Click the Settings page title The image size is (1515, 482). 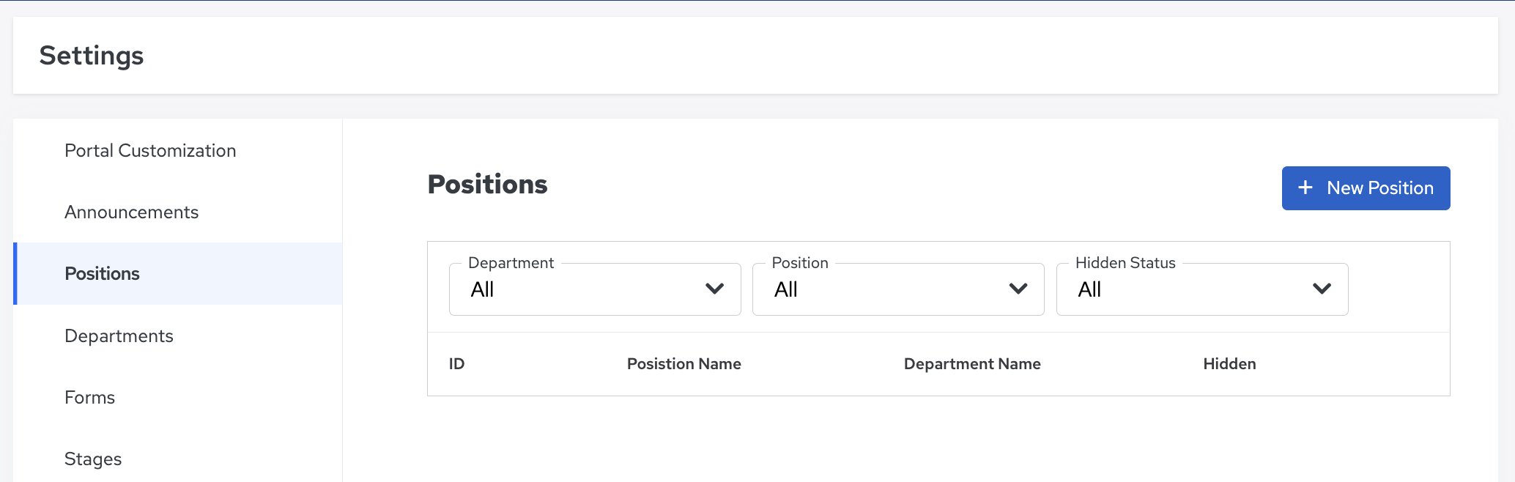(x=92, y=56)
